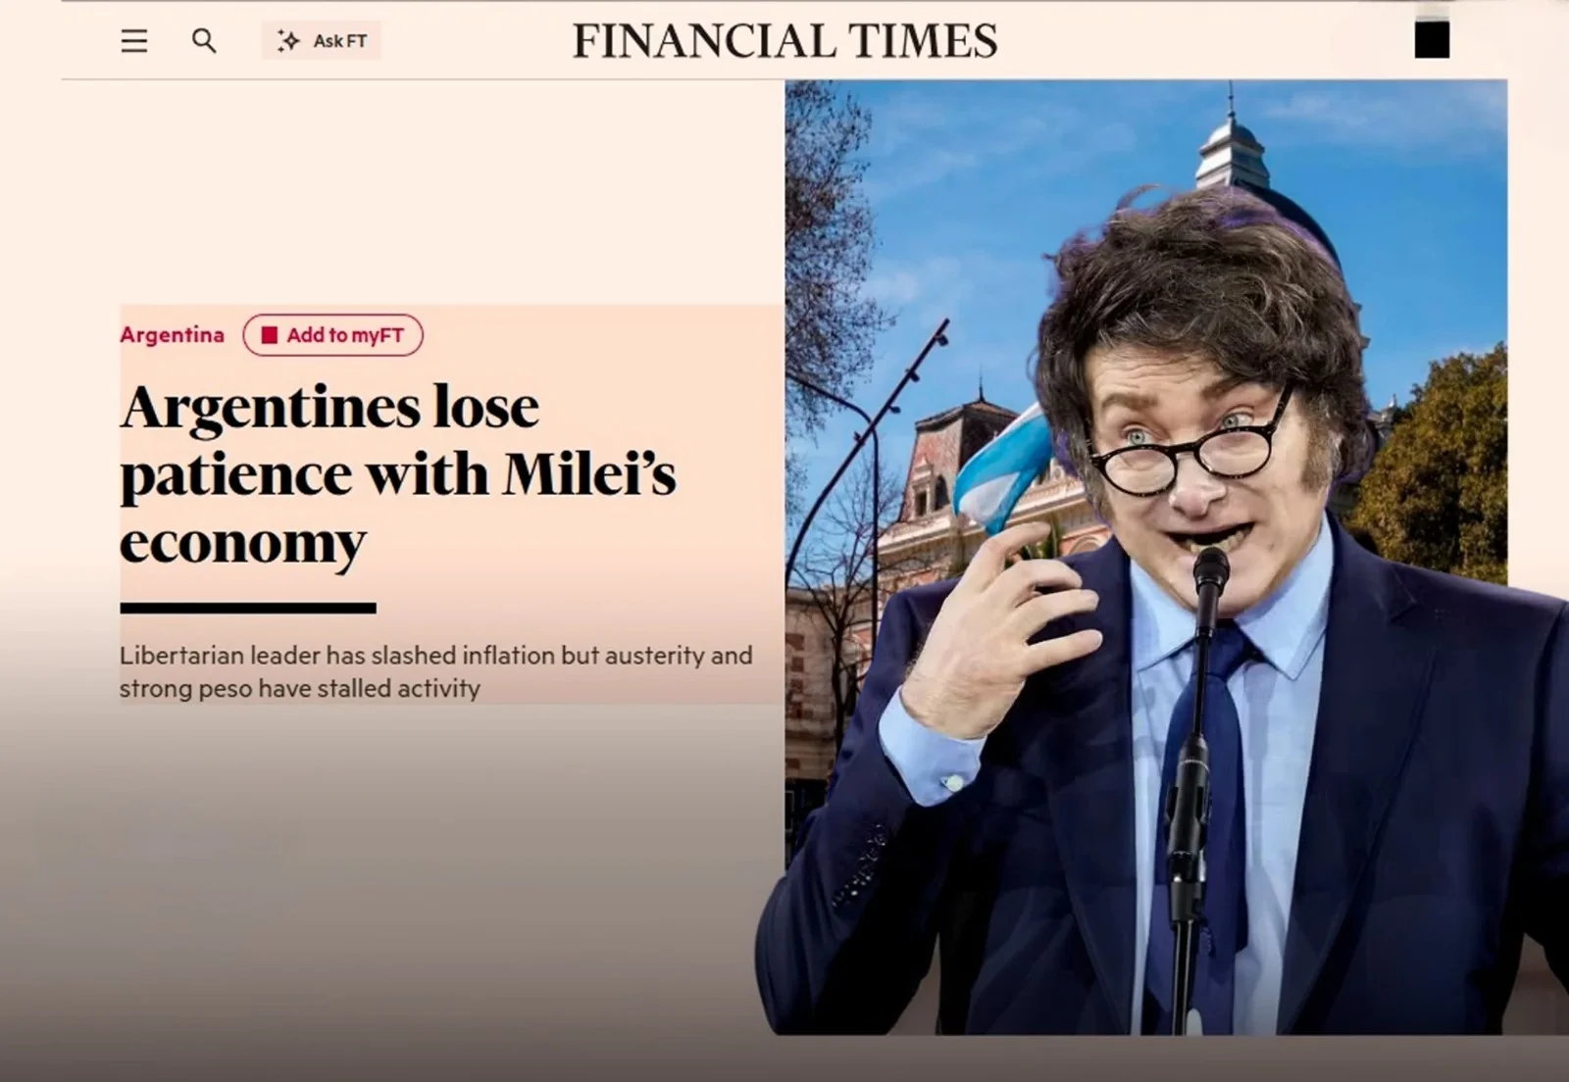Click the black square at top right
Image resolution: width=1569 pixels, height=1082 pixels.
click(1432, 40)
